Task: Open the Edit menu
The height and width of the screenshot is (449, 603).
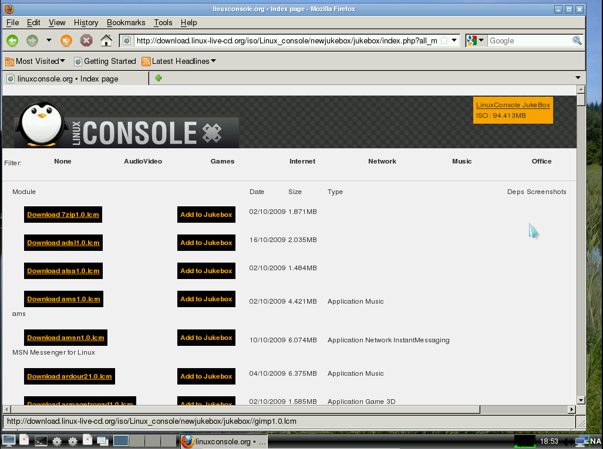Action: (x=33, y=23)
